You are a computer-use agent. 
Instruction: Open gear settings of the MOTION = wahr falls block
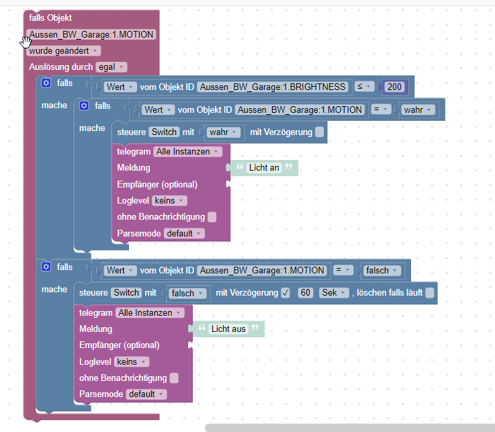(84, 105)
